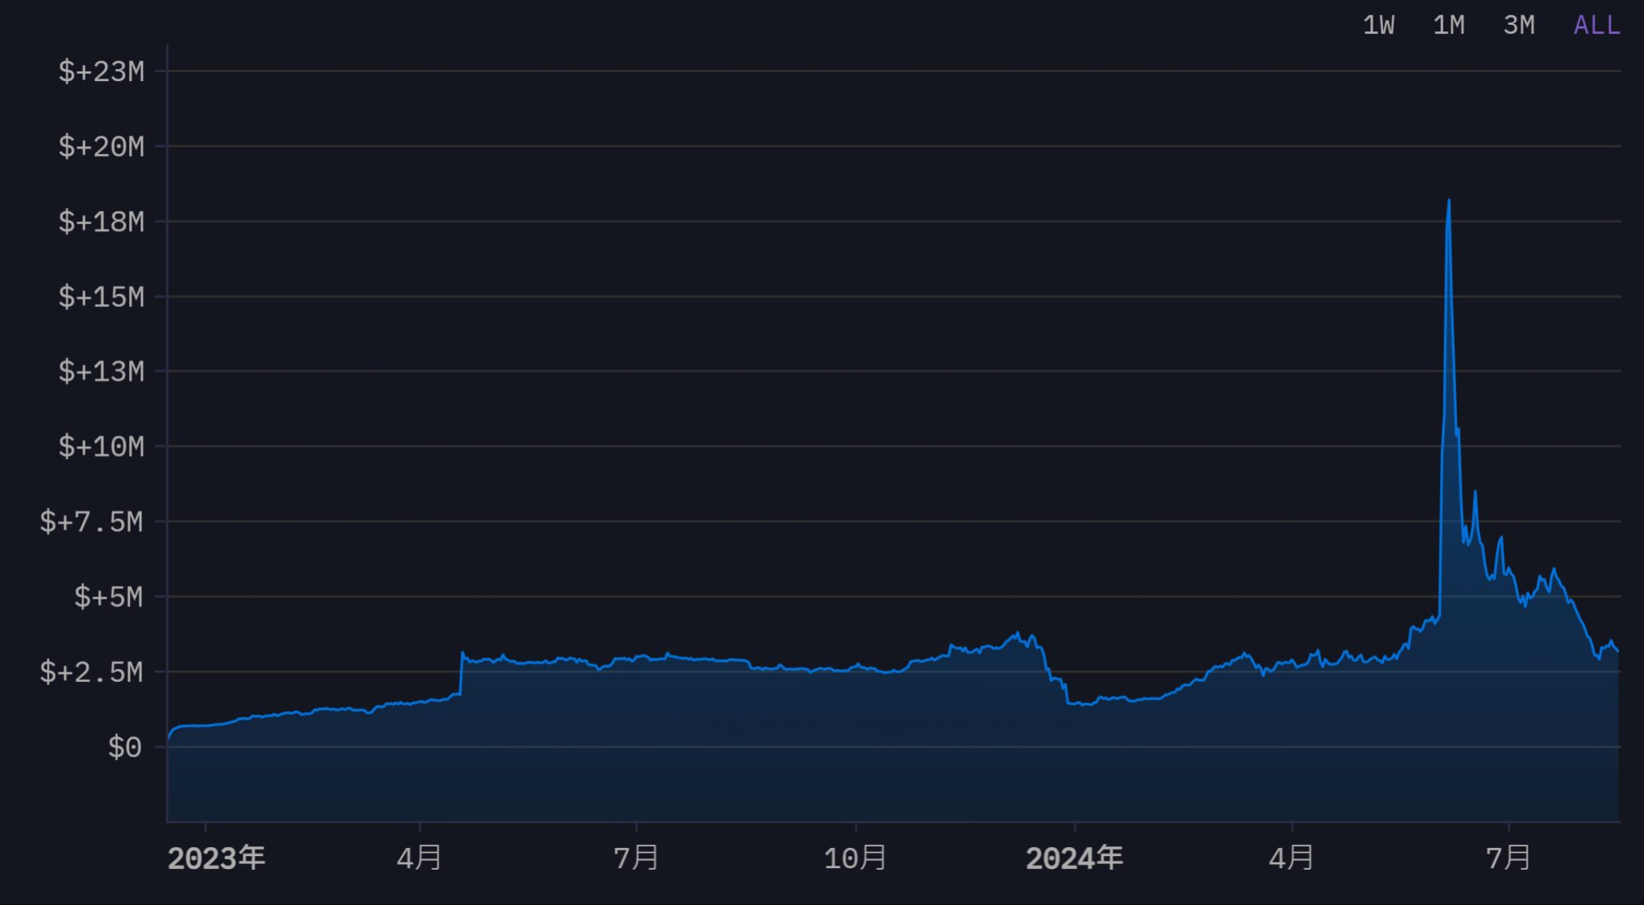Click the $+15M y-axis label
This screenshot has height=905, width=1644.
[101, 298]
